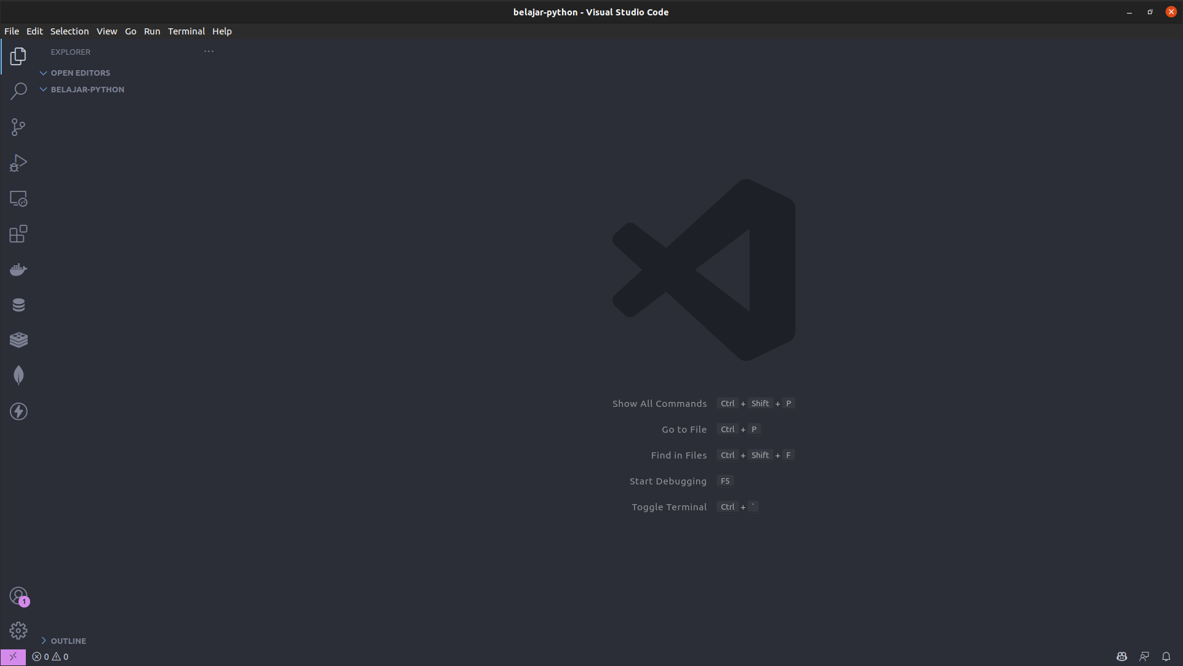This screenshot has height=666, width=1183.
Task: Open the Explorer more actions ellipsis
Action: pyautogui.click(x=209, y=52)
